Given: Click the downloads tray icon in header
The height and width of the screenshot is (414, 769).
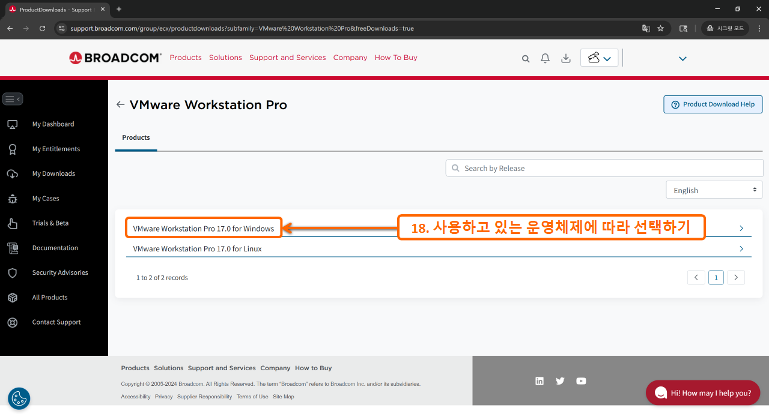Looking at the screenshot, I should 565,58.
